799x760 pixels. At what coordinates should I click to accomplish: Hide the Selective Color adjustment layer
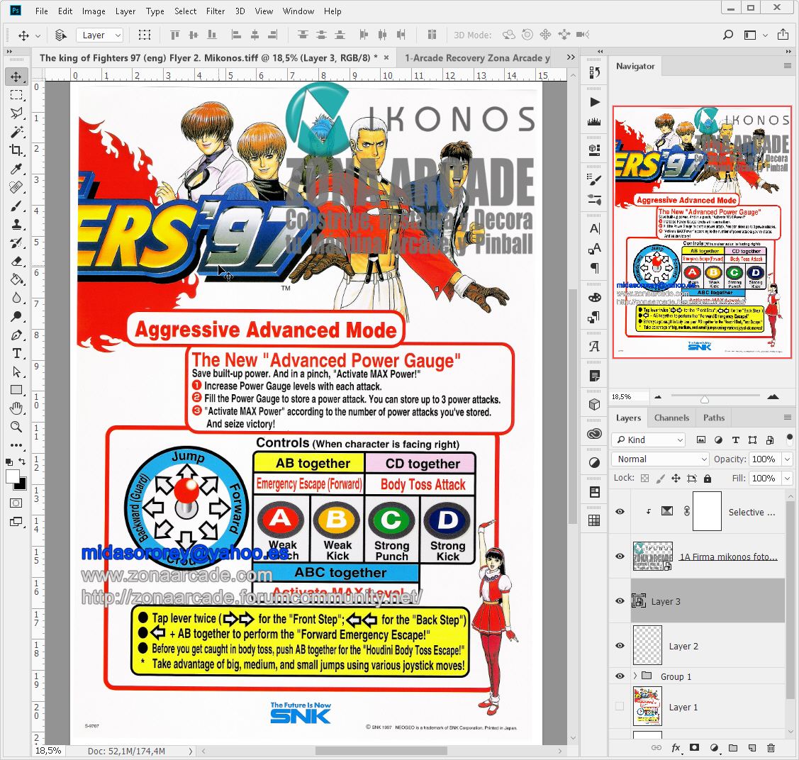620,511
